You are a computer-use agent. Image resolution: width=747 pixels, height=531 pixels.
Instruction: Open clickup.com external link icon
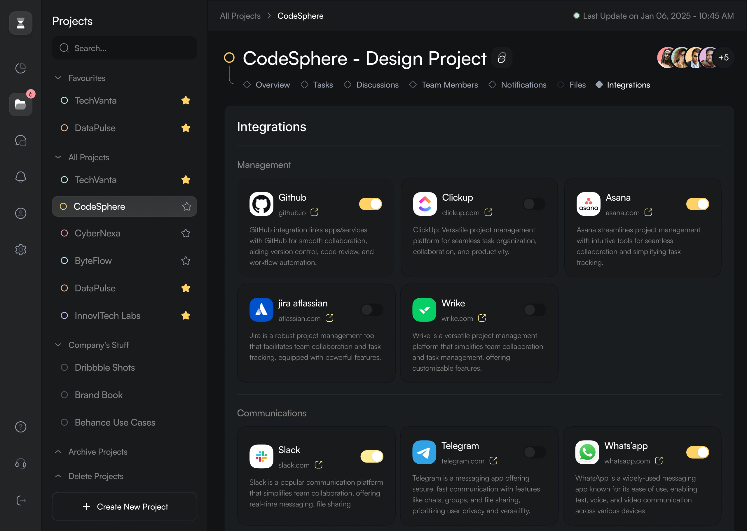click(x=488, y=213)
